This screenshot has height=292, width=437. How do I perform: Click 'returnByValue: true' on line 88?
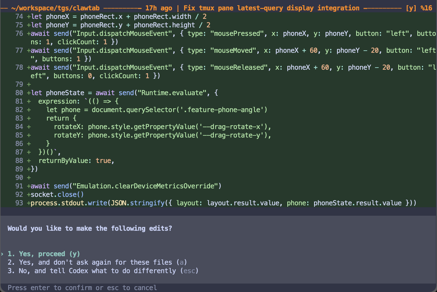click(x=75, y=161)
